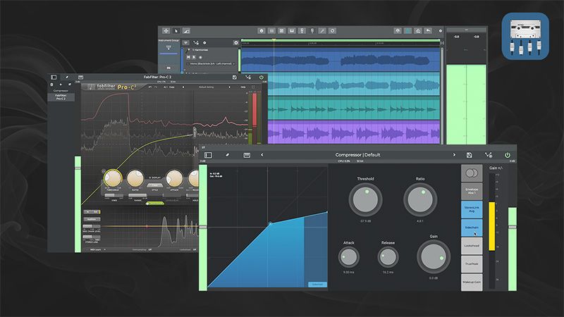Click Compressor output level fader handle

tap(513, 227)
